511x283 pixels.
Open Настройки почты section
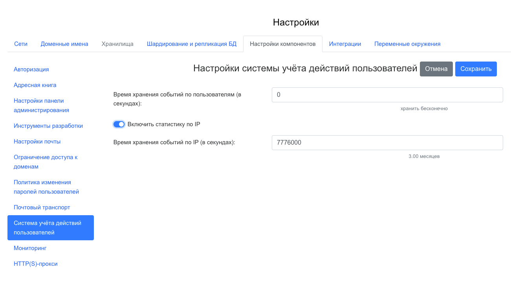(37, 141)
